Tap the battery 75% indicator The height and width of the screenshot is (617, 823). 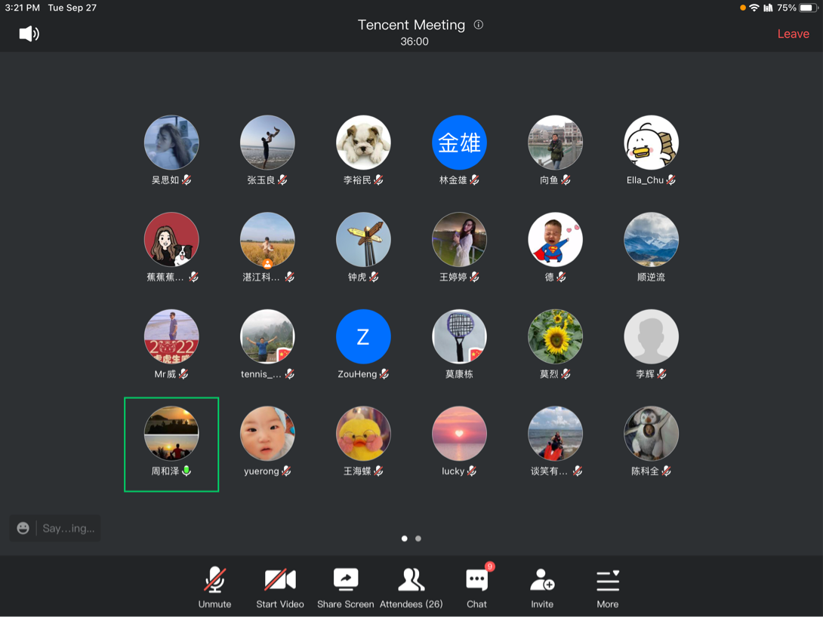798,8
